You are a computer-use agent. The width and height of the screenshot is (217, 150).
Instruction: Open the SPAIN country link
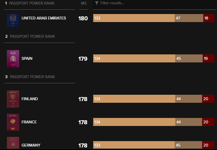[27, 58]
